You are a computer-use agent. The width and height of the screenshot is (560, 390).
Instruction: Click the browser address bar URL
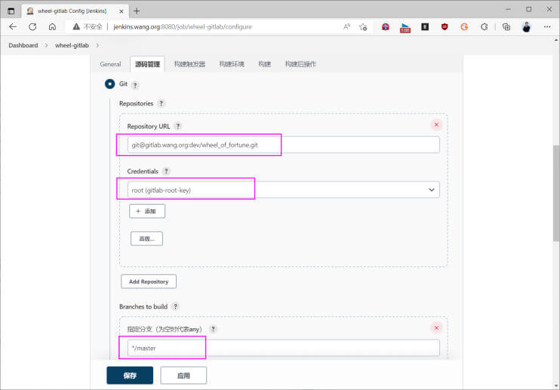click(x=183, y=26)
